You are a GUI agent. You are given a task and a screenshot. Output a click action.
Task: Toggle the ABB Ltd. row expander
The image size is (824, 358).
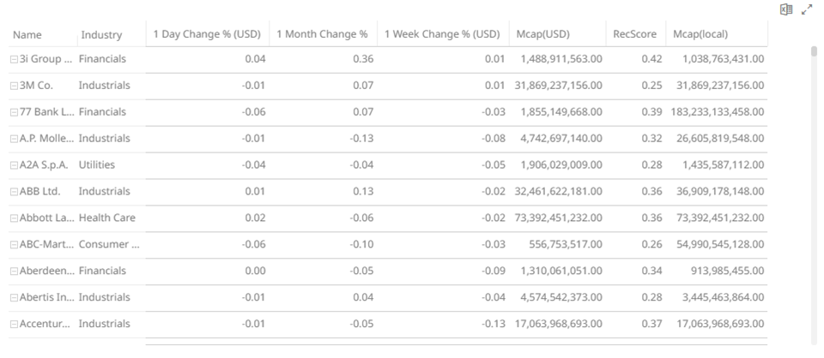[x=14, y=192]
